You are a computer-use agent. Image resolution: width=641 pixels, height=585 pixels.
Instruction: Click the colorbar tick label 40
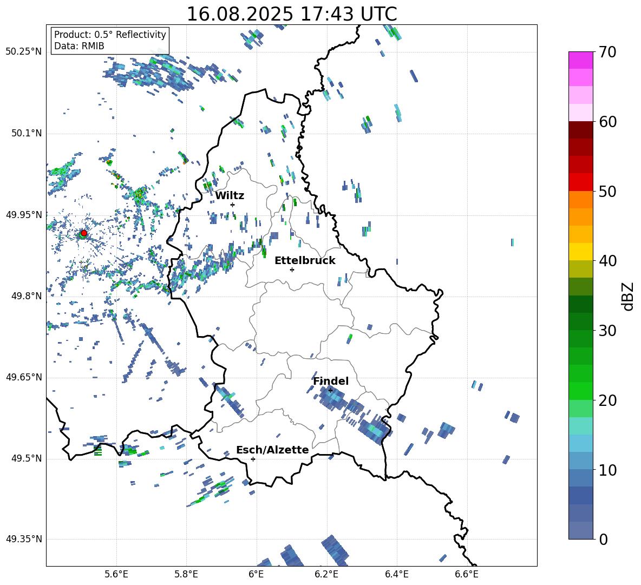[607, 261]
